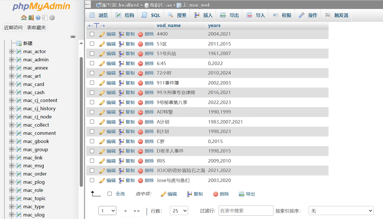The height and width of the screenshot is (219, 383).
Task: Expand the mac_order tree node
Action: pyautogui.click(x=11, y=174)
